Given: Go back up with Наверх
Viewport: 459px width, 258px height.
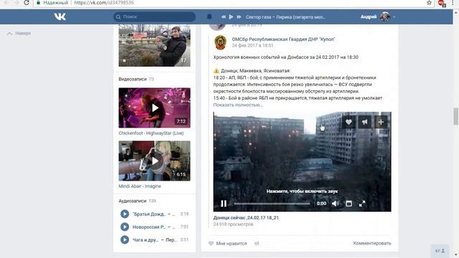Looking at the screenshot, I should pyautogui.click(x=19, y=33).
